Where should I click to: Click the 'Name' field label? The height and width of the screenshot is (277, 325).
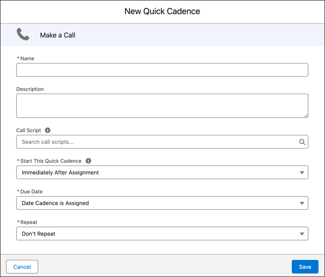[x=27, y=59]
